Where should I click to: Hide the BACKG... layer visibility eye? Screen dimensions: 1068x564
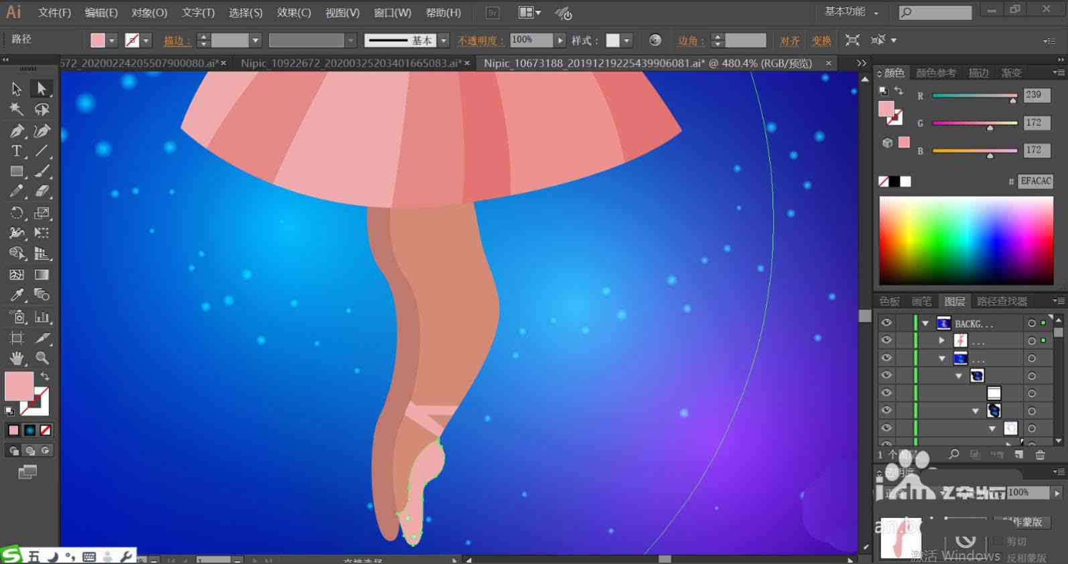tap(886, 323)
